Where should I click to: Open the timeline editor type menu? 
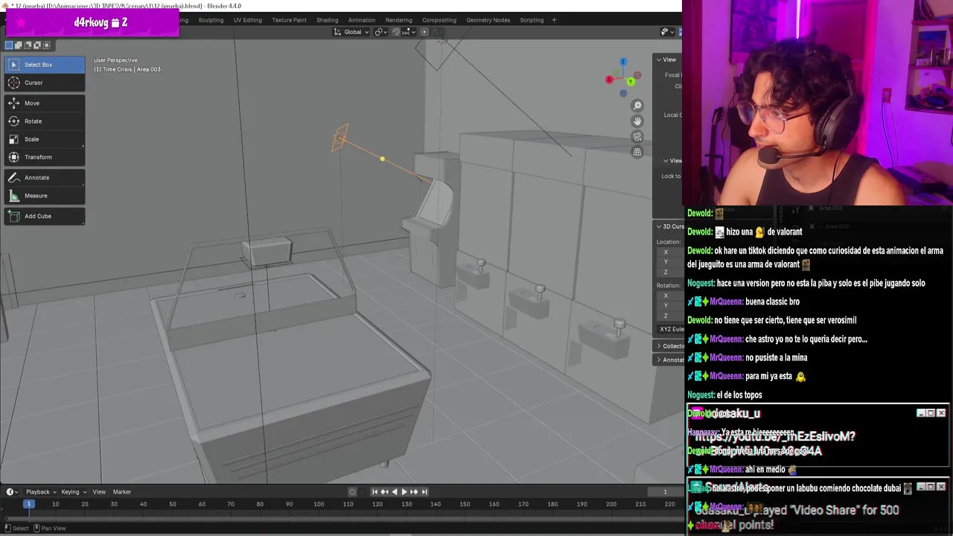tap(13, 492)
